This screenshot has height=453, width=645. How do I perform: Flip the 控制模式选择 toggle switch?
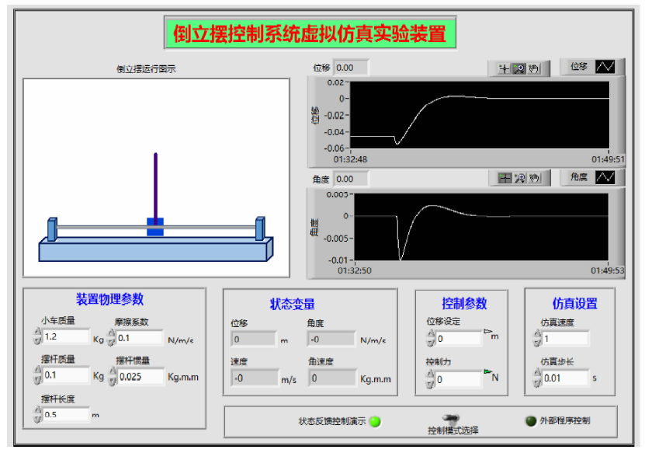451,419
